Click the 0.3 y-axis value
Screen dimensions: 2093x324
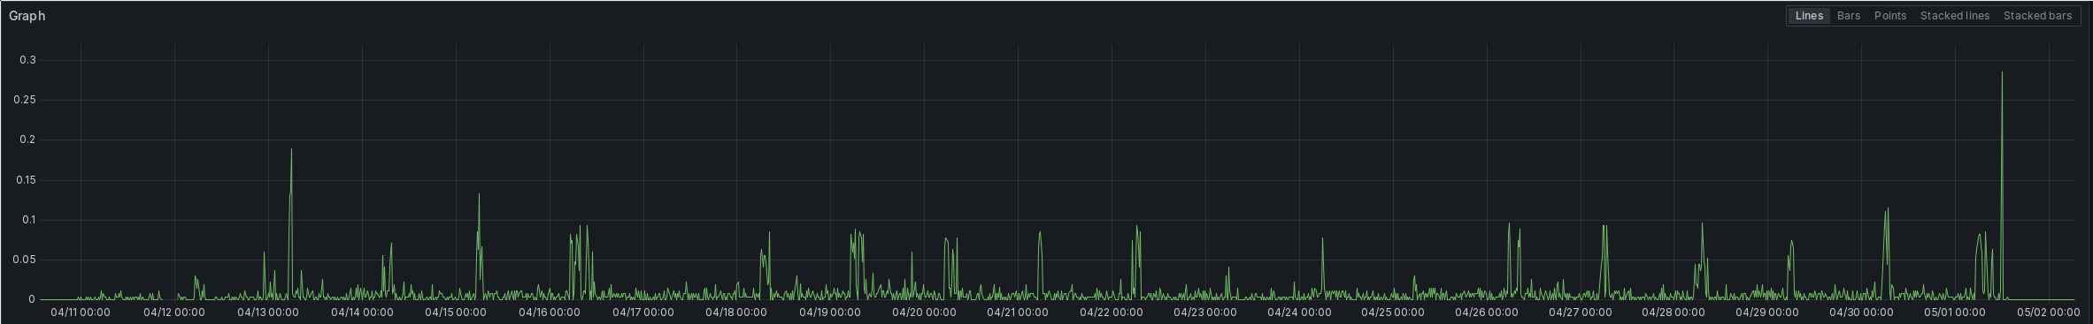[27, 60]
